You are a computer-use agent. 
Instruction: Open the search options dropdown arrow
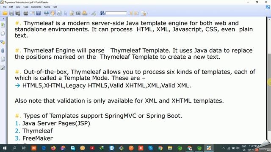(x=147, y=13)
